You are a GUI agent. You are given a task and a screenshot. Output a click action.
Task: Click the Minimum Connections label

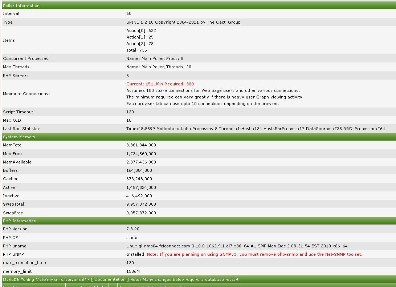(x=26, y=94)
